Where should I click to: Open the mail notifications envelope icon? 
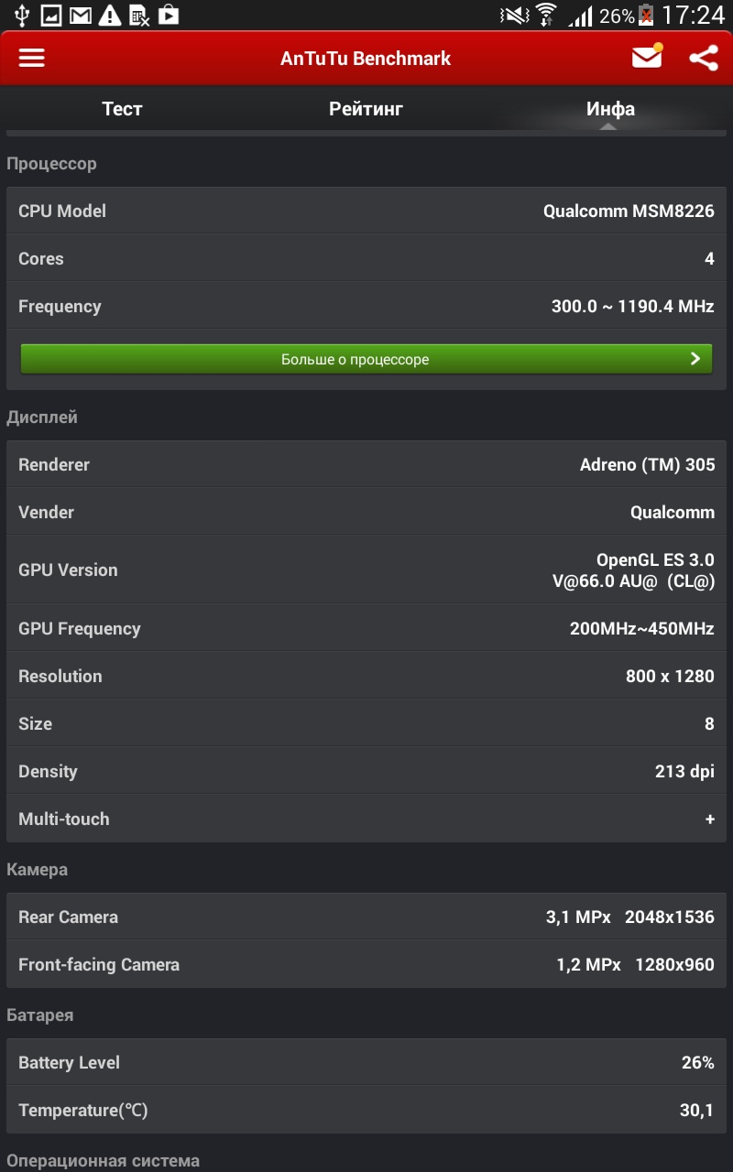[x=647, y=58]
